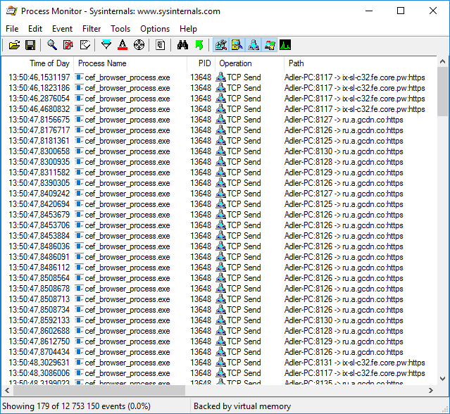Click the Process Monitor title bar icon
450x414 pixels.
pos(11,11)
